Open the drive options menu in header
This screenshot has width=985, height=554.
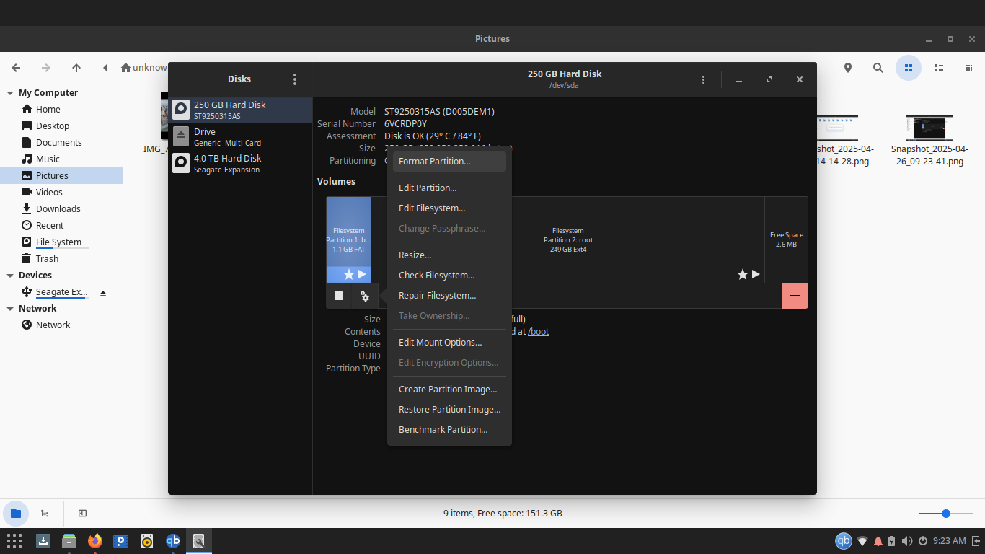pyautogui.click(x=703, y=79)
